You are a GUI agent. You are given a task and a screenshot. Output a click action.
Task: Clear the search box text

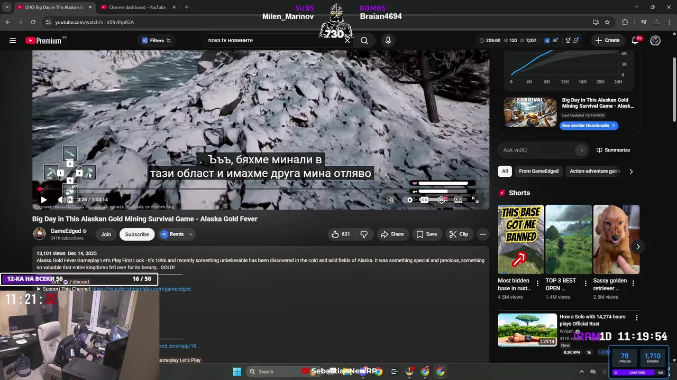pos(347,40)
